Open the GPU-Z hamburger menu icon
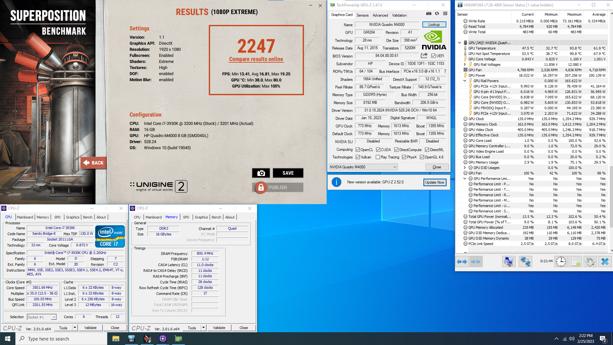 click(445, 13)
